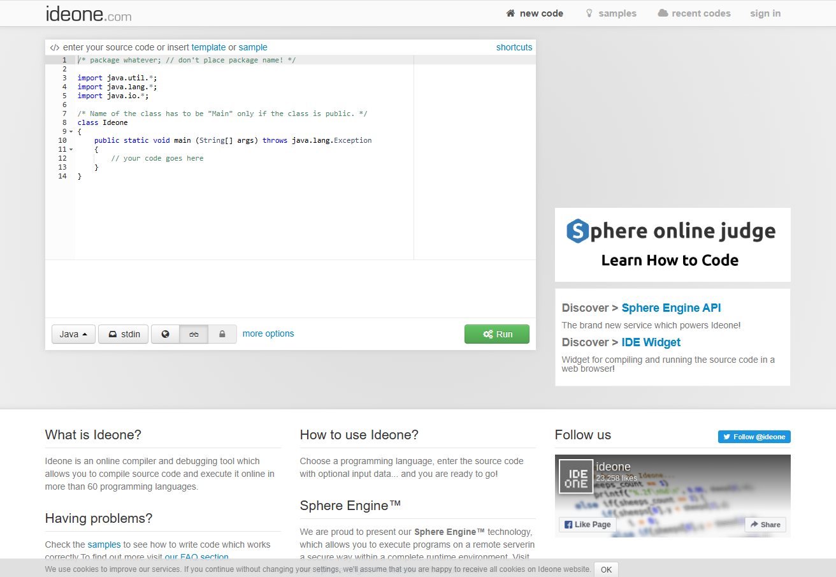Click the more options link

point(268,333)
